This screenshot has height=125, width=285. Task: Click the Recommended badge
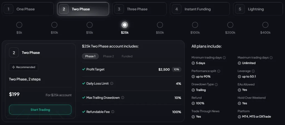pyautogui.click(x=23, y=67)
